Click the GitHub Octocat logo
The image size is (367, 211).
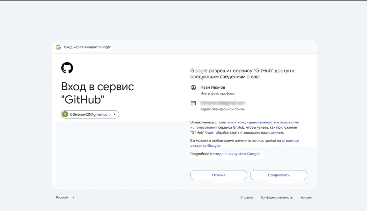(x=67, y=68)
